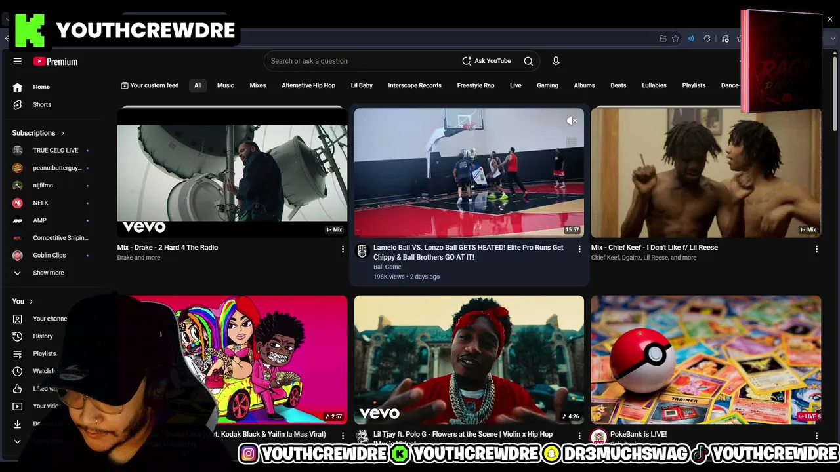
Task: Open the TRUE CELO LIVE channel avatar
Action: point(18,150)
